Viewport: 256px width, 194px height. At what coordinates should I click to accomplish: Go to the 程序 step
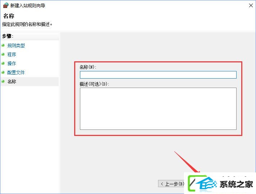coord(12,54)
